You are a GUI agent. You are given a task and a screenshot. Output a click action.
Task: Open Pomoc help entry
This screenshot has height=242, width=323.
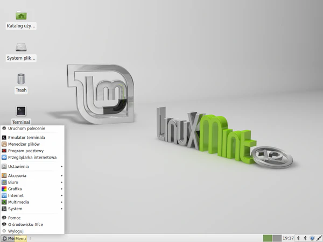15,218
